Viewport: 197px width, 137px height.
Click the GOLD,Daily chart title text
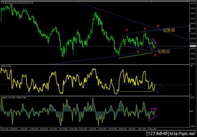pos(7,3)
